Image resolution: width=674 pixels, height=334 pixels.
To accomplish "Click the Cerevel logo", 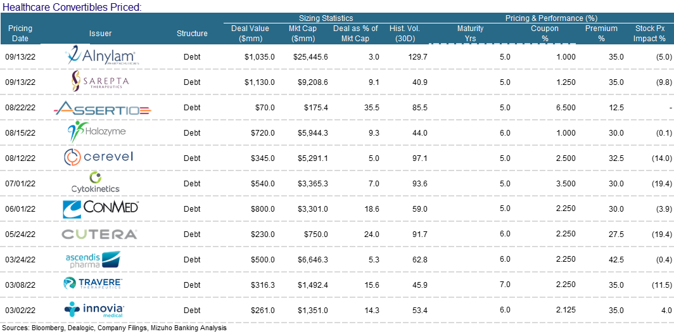I will pyautogui.click(x=99, y=157).
